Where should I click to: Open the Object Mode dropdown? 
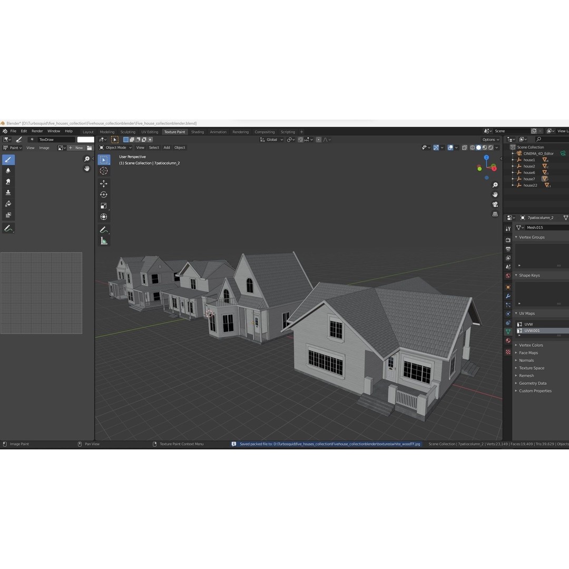pos(116,148)
